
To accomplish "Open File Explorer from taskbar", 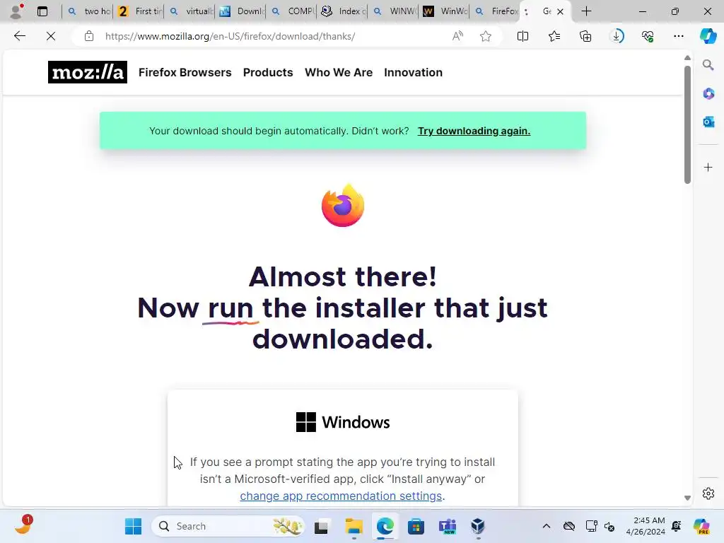I will (354, 526).
